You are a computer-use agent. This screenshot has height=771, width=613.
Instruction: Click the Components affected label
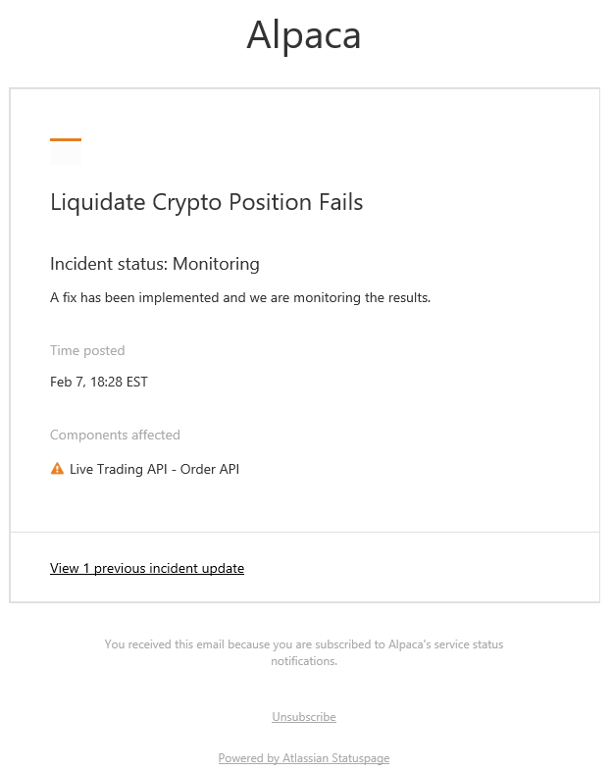point(115,435)
